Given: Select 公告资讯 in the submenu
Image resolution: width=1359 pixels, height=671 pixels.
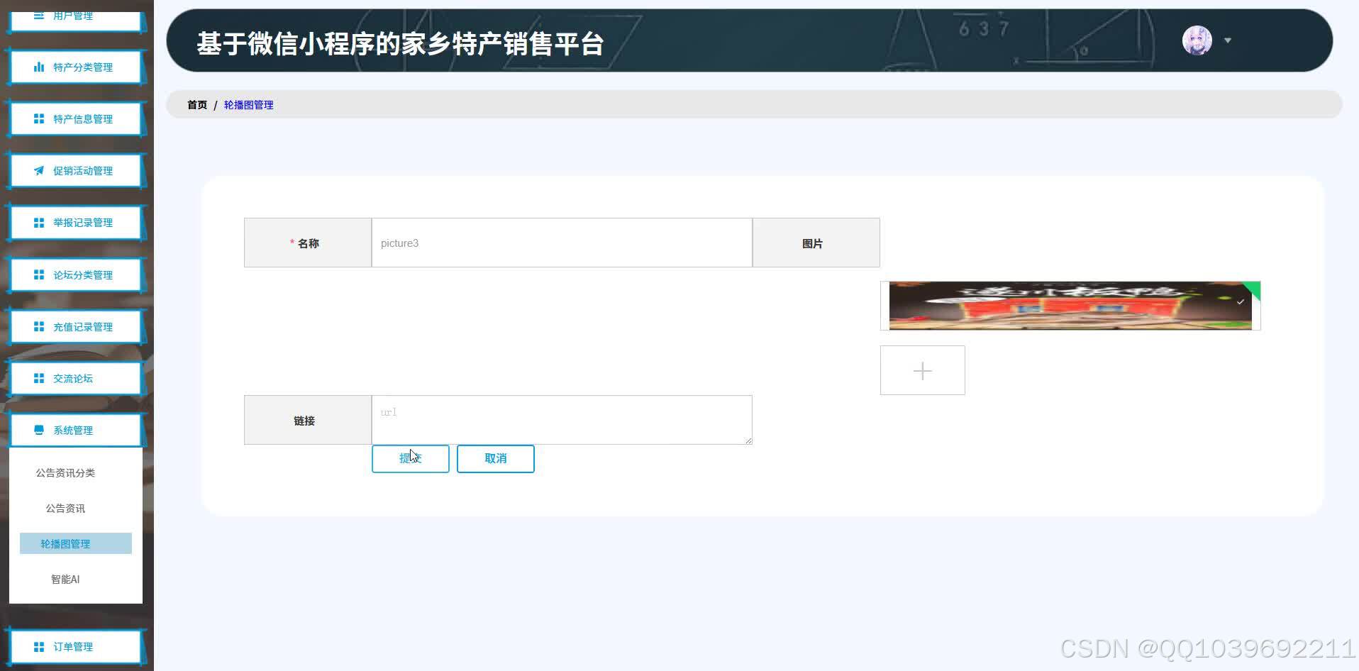Looking at the screenshot, I should 65,508.
